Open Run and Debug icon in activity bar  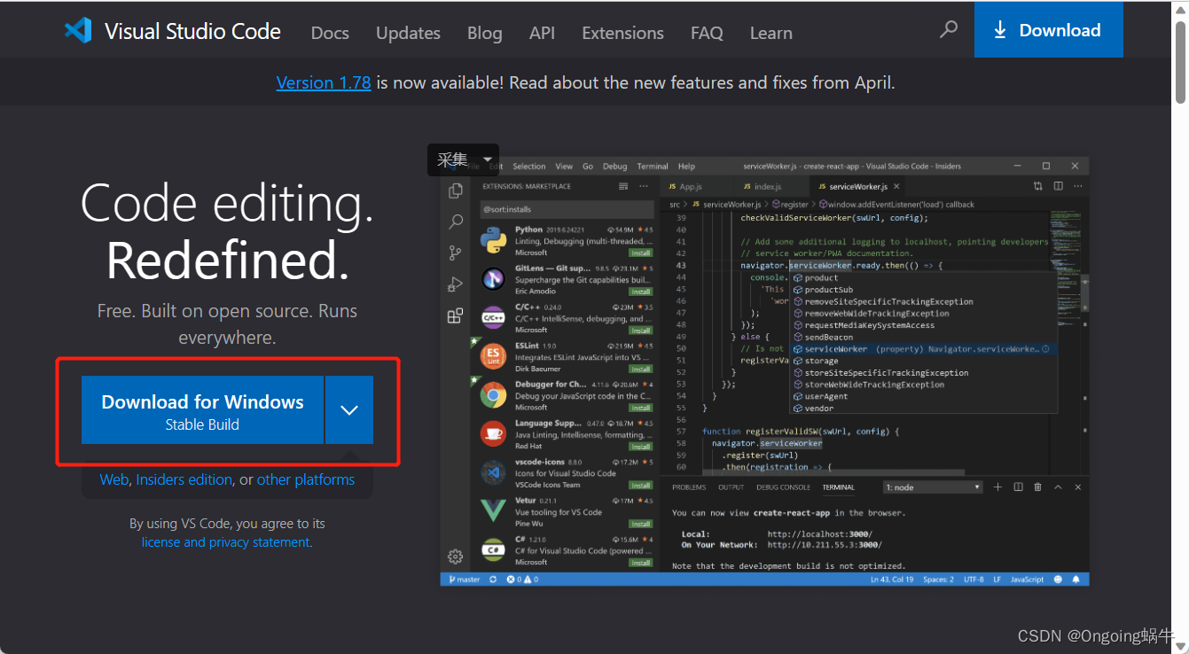pos(456,284)
